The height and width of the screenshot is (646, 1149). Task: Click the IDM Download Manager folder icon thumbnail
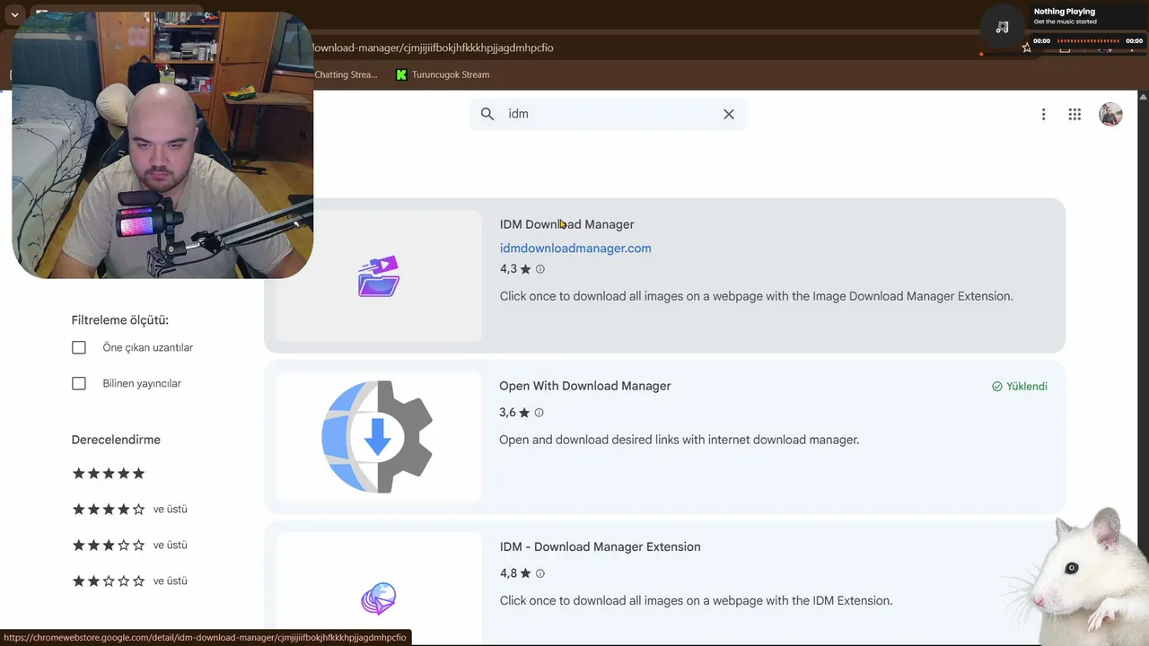pos(379,275)
